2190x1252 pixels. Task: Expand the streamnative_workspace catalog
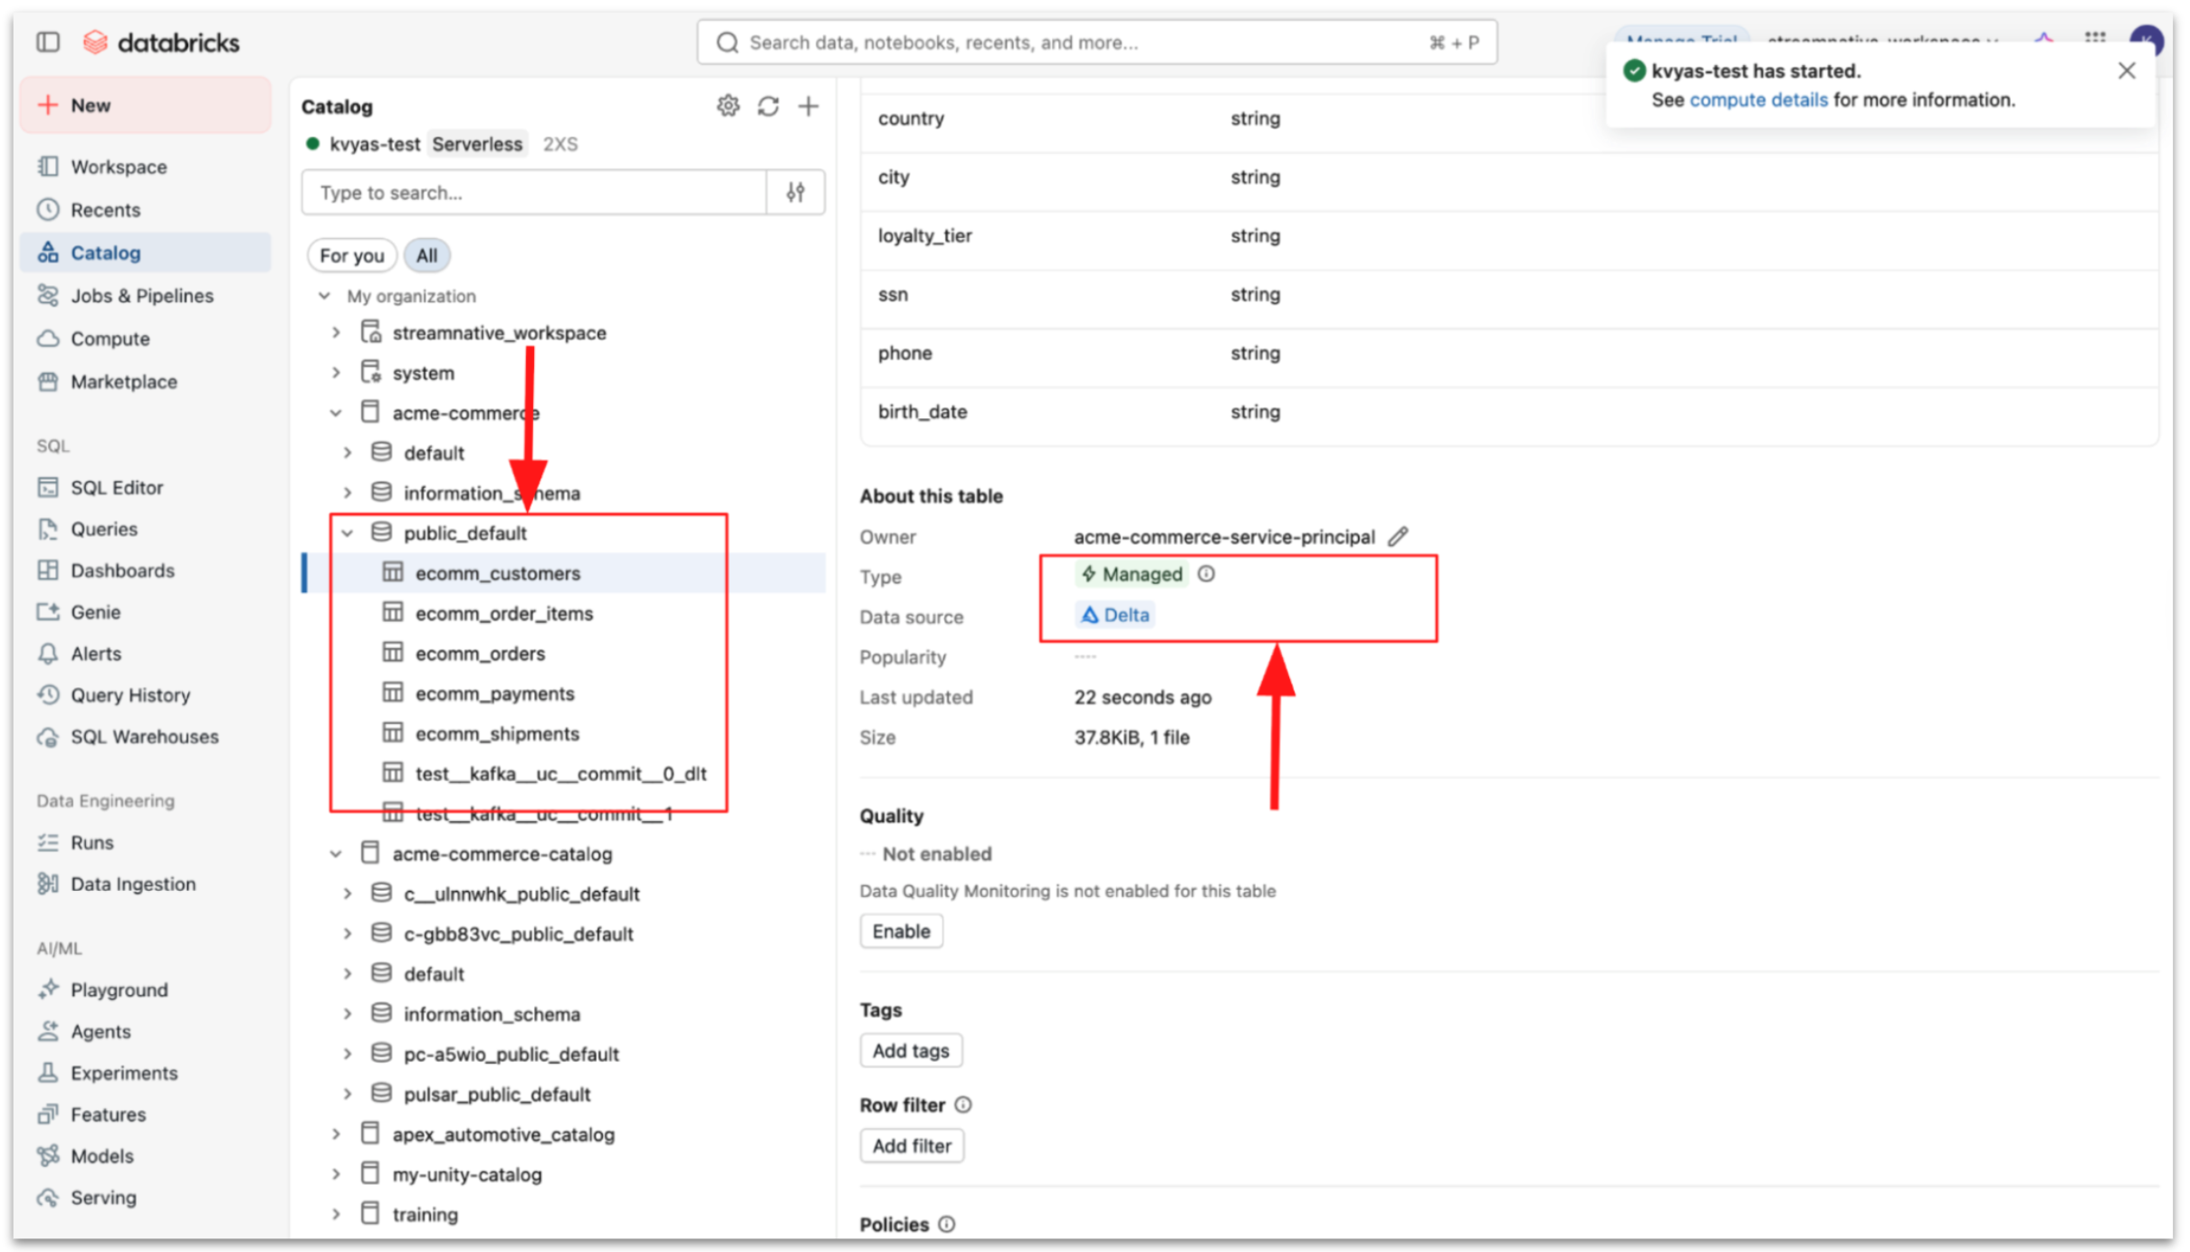(x=336, y=332)
